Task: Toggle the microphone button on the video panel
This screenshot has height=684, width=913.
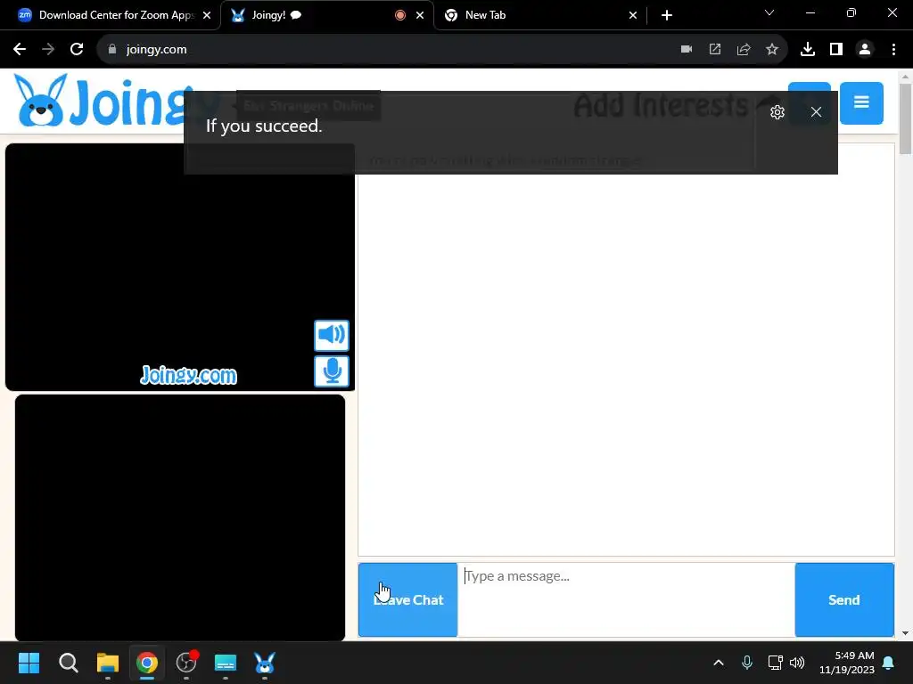Action: click(x=332, y=371)
